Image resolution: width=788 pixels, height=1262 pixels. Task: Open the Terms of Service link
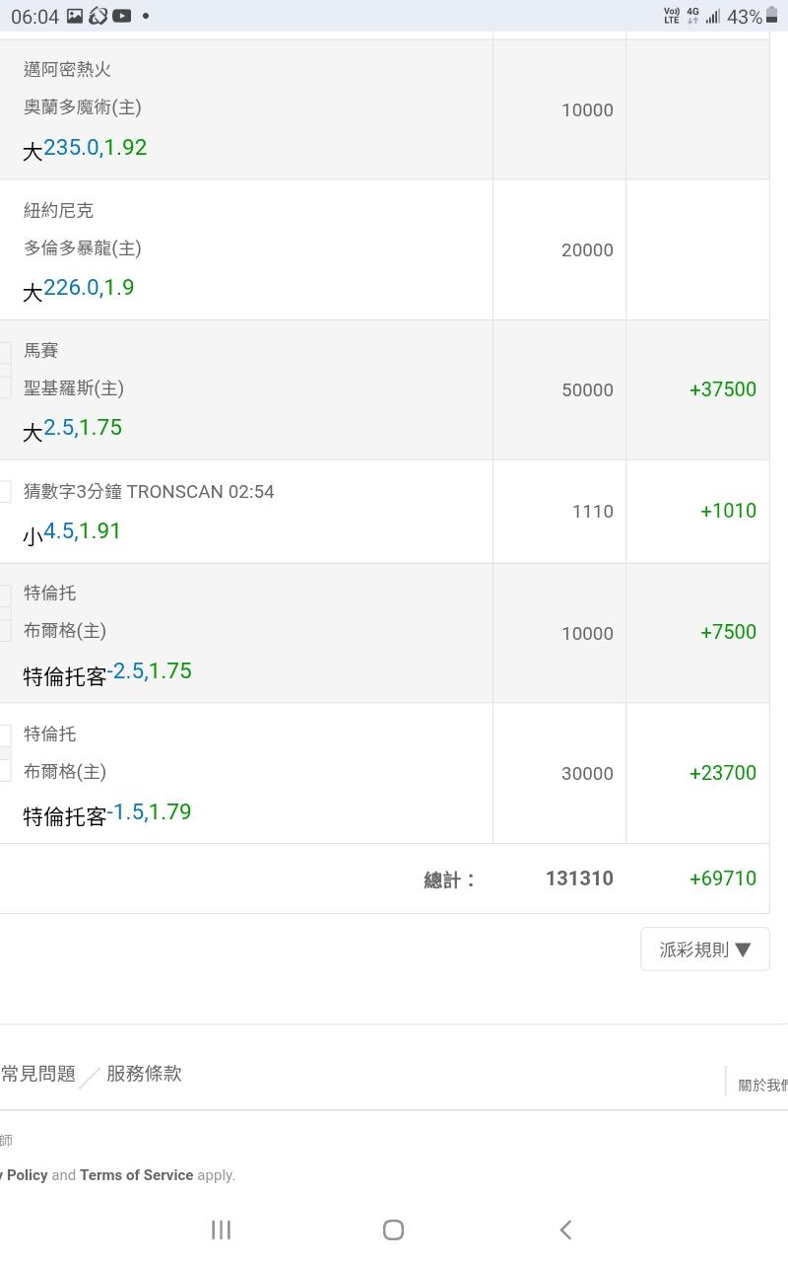(x=136, y=1175)
